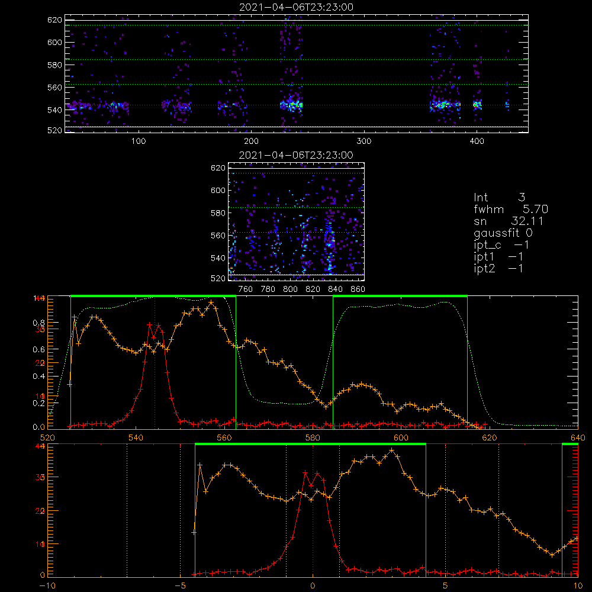
Task: Click the -10 x-axis label of bottom plot
Action: coord(47,586)
